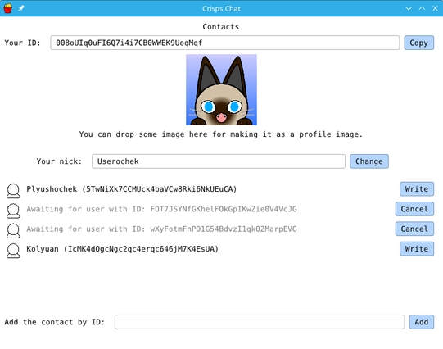
Task: Click avatar icon of pending contact FOT7JSYNfGKhelFOkGpIKwZie0V4VcJG
Action: (13, 211)
